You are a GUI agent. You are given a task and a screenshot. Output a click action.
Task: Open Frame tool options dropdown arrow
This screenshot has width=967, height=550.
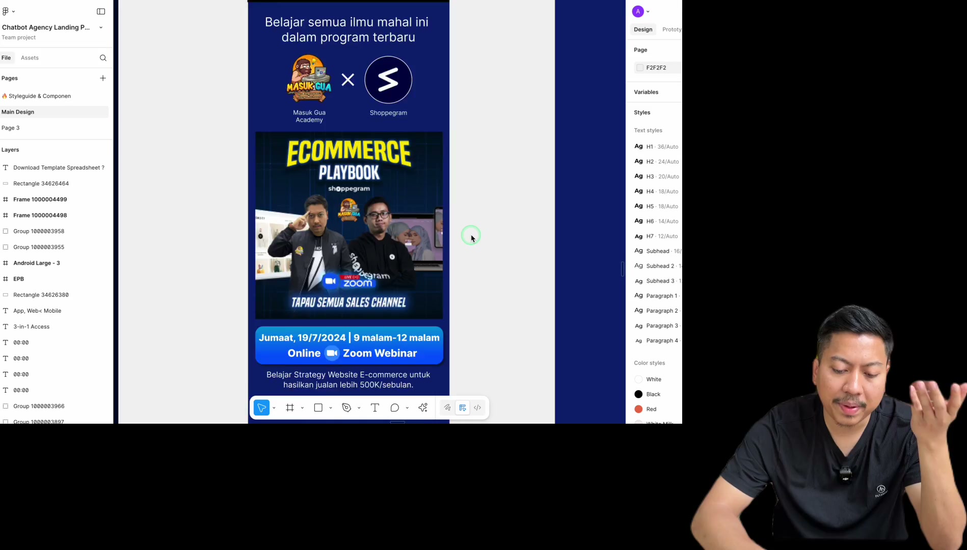pos(303,408)
